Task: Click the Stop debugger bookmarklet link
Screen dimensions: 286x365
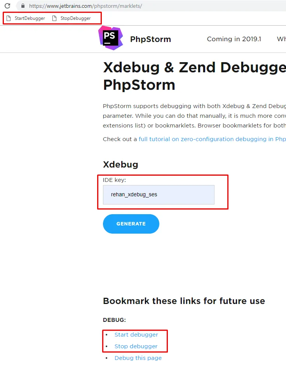Action: [x=136, y=346]
